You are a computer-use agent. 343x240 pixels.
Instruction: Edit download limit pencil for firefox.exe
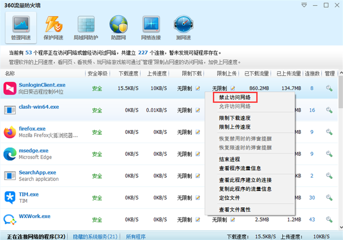(198, 133)
